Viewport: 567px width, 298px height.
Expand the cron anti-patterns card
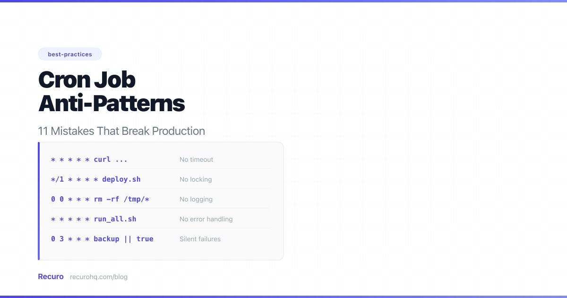[x=161, y=201]
